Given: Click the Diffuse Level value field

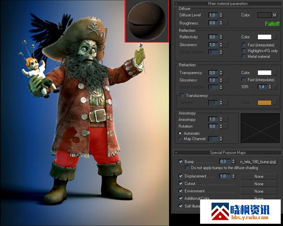Looking at the screenshot, I should [x=214, y=15].
